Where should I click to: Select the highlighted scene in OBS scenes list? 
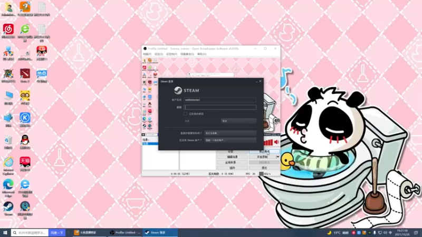(150, 144)
